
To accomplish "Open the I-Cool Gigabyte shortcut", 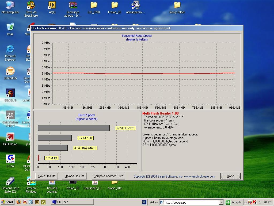I will [10, 161].
